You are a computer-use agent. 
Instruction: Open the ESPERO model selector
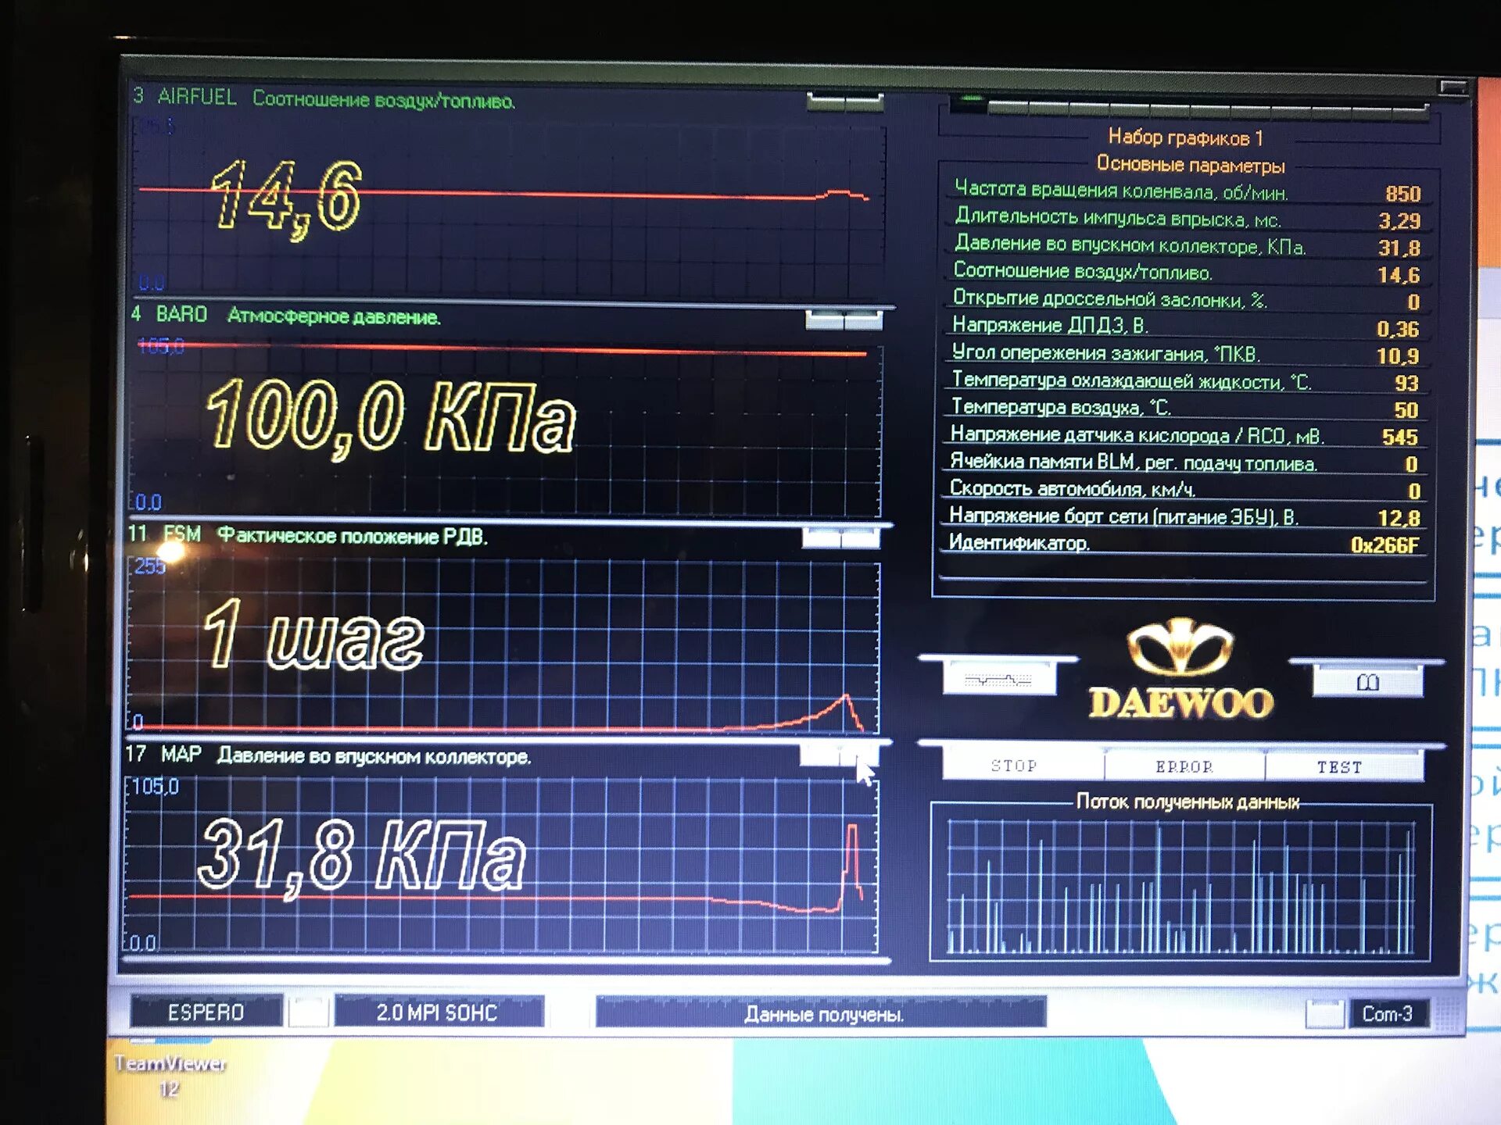[x=206, y=1012]
